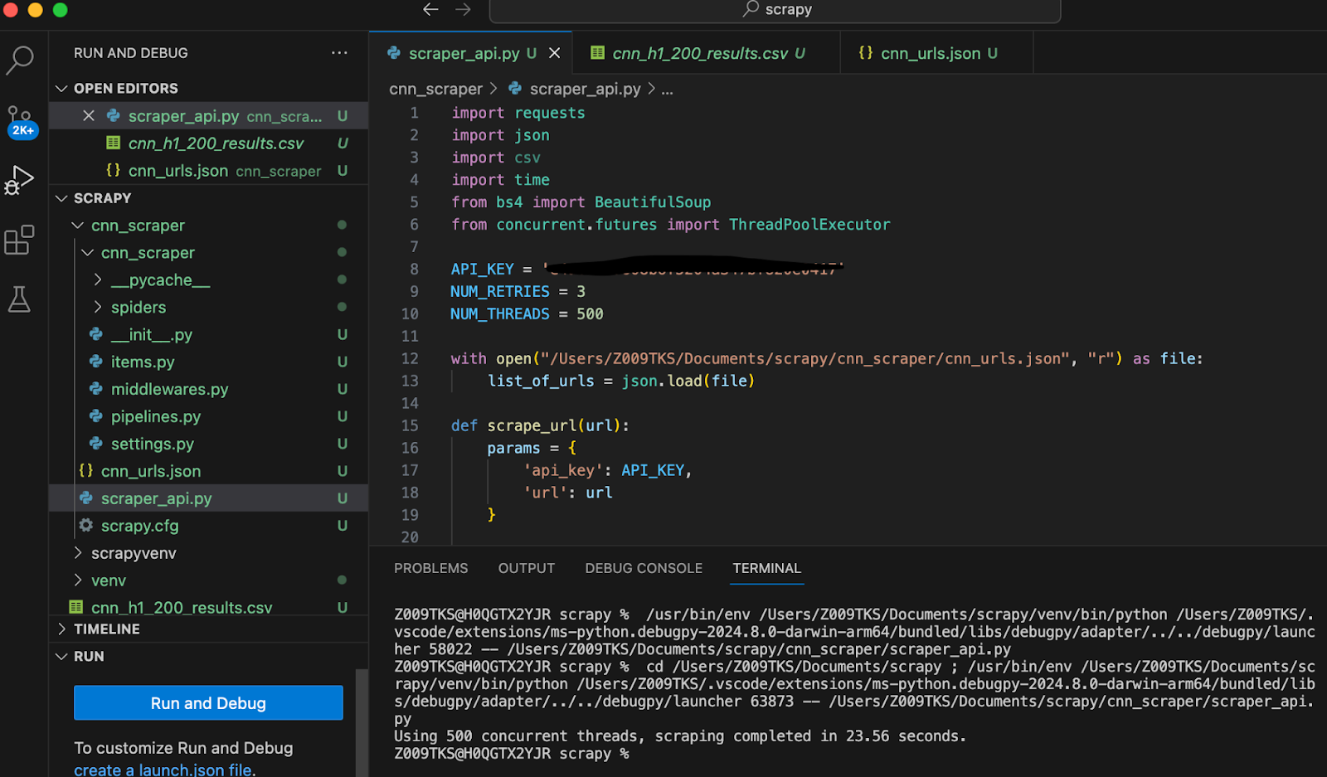
Task: Select cnn_urls.json in Open Editors
Action: coord(209,171)
